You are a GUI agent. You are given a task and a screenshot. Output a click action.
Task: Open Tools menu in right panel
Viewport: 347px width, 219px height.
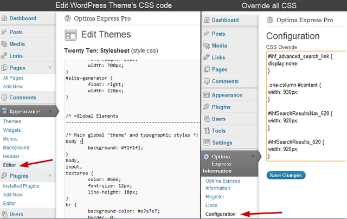(x=219, y=131)
